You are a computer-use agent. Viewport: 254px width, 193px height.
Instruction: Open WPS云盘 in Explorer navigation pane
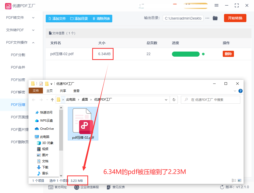[44, 120]
